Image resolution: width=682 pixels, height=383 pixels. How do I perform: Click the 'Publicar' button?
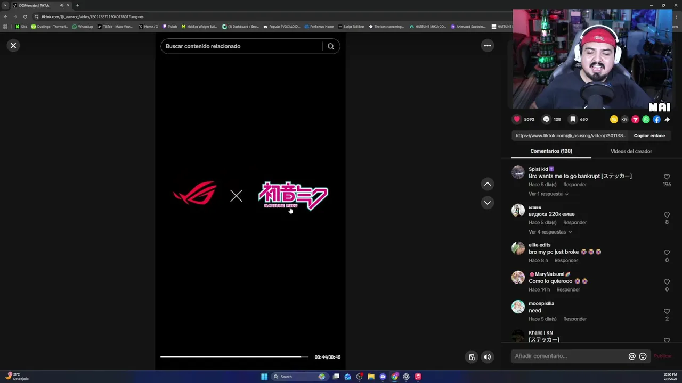tap(663, 356)
